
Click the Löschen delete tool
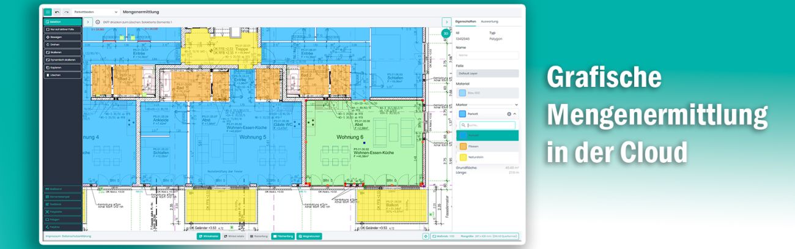pyautogui.click(x=62, y=75)
